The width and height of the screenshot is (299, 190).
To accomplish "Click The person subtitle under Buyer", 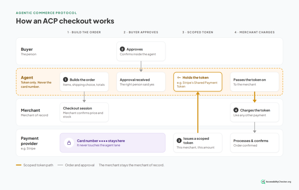I will point(29,54).
